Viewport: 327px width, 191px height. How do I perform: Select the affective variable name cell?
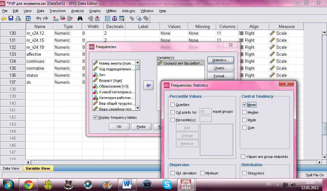click(40, 54)
